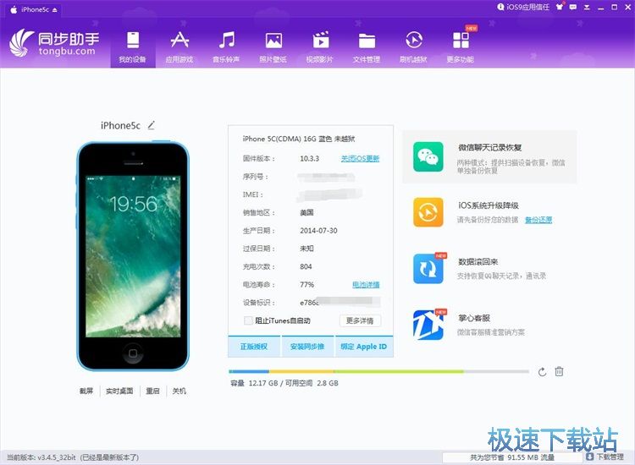Open the 我的设备 tab icon

[133, 41]
